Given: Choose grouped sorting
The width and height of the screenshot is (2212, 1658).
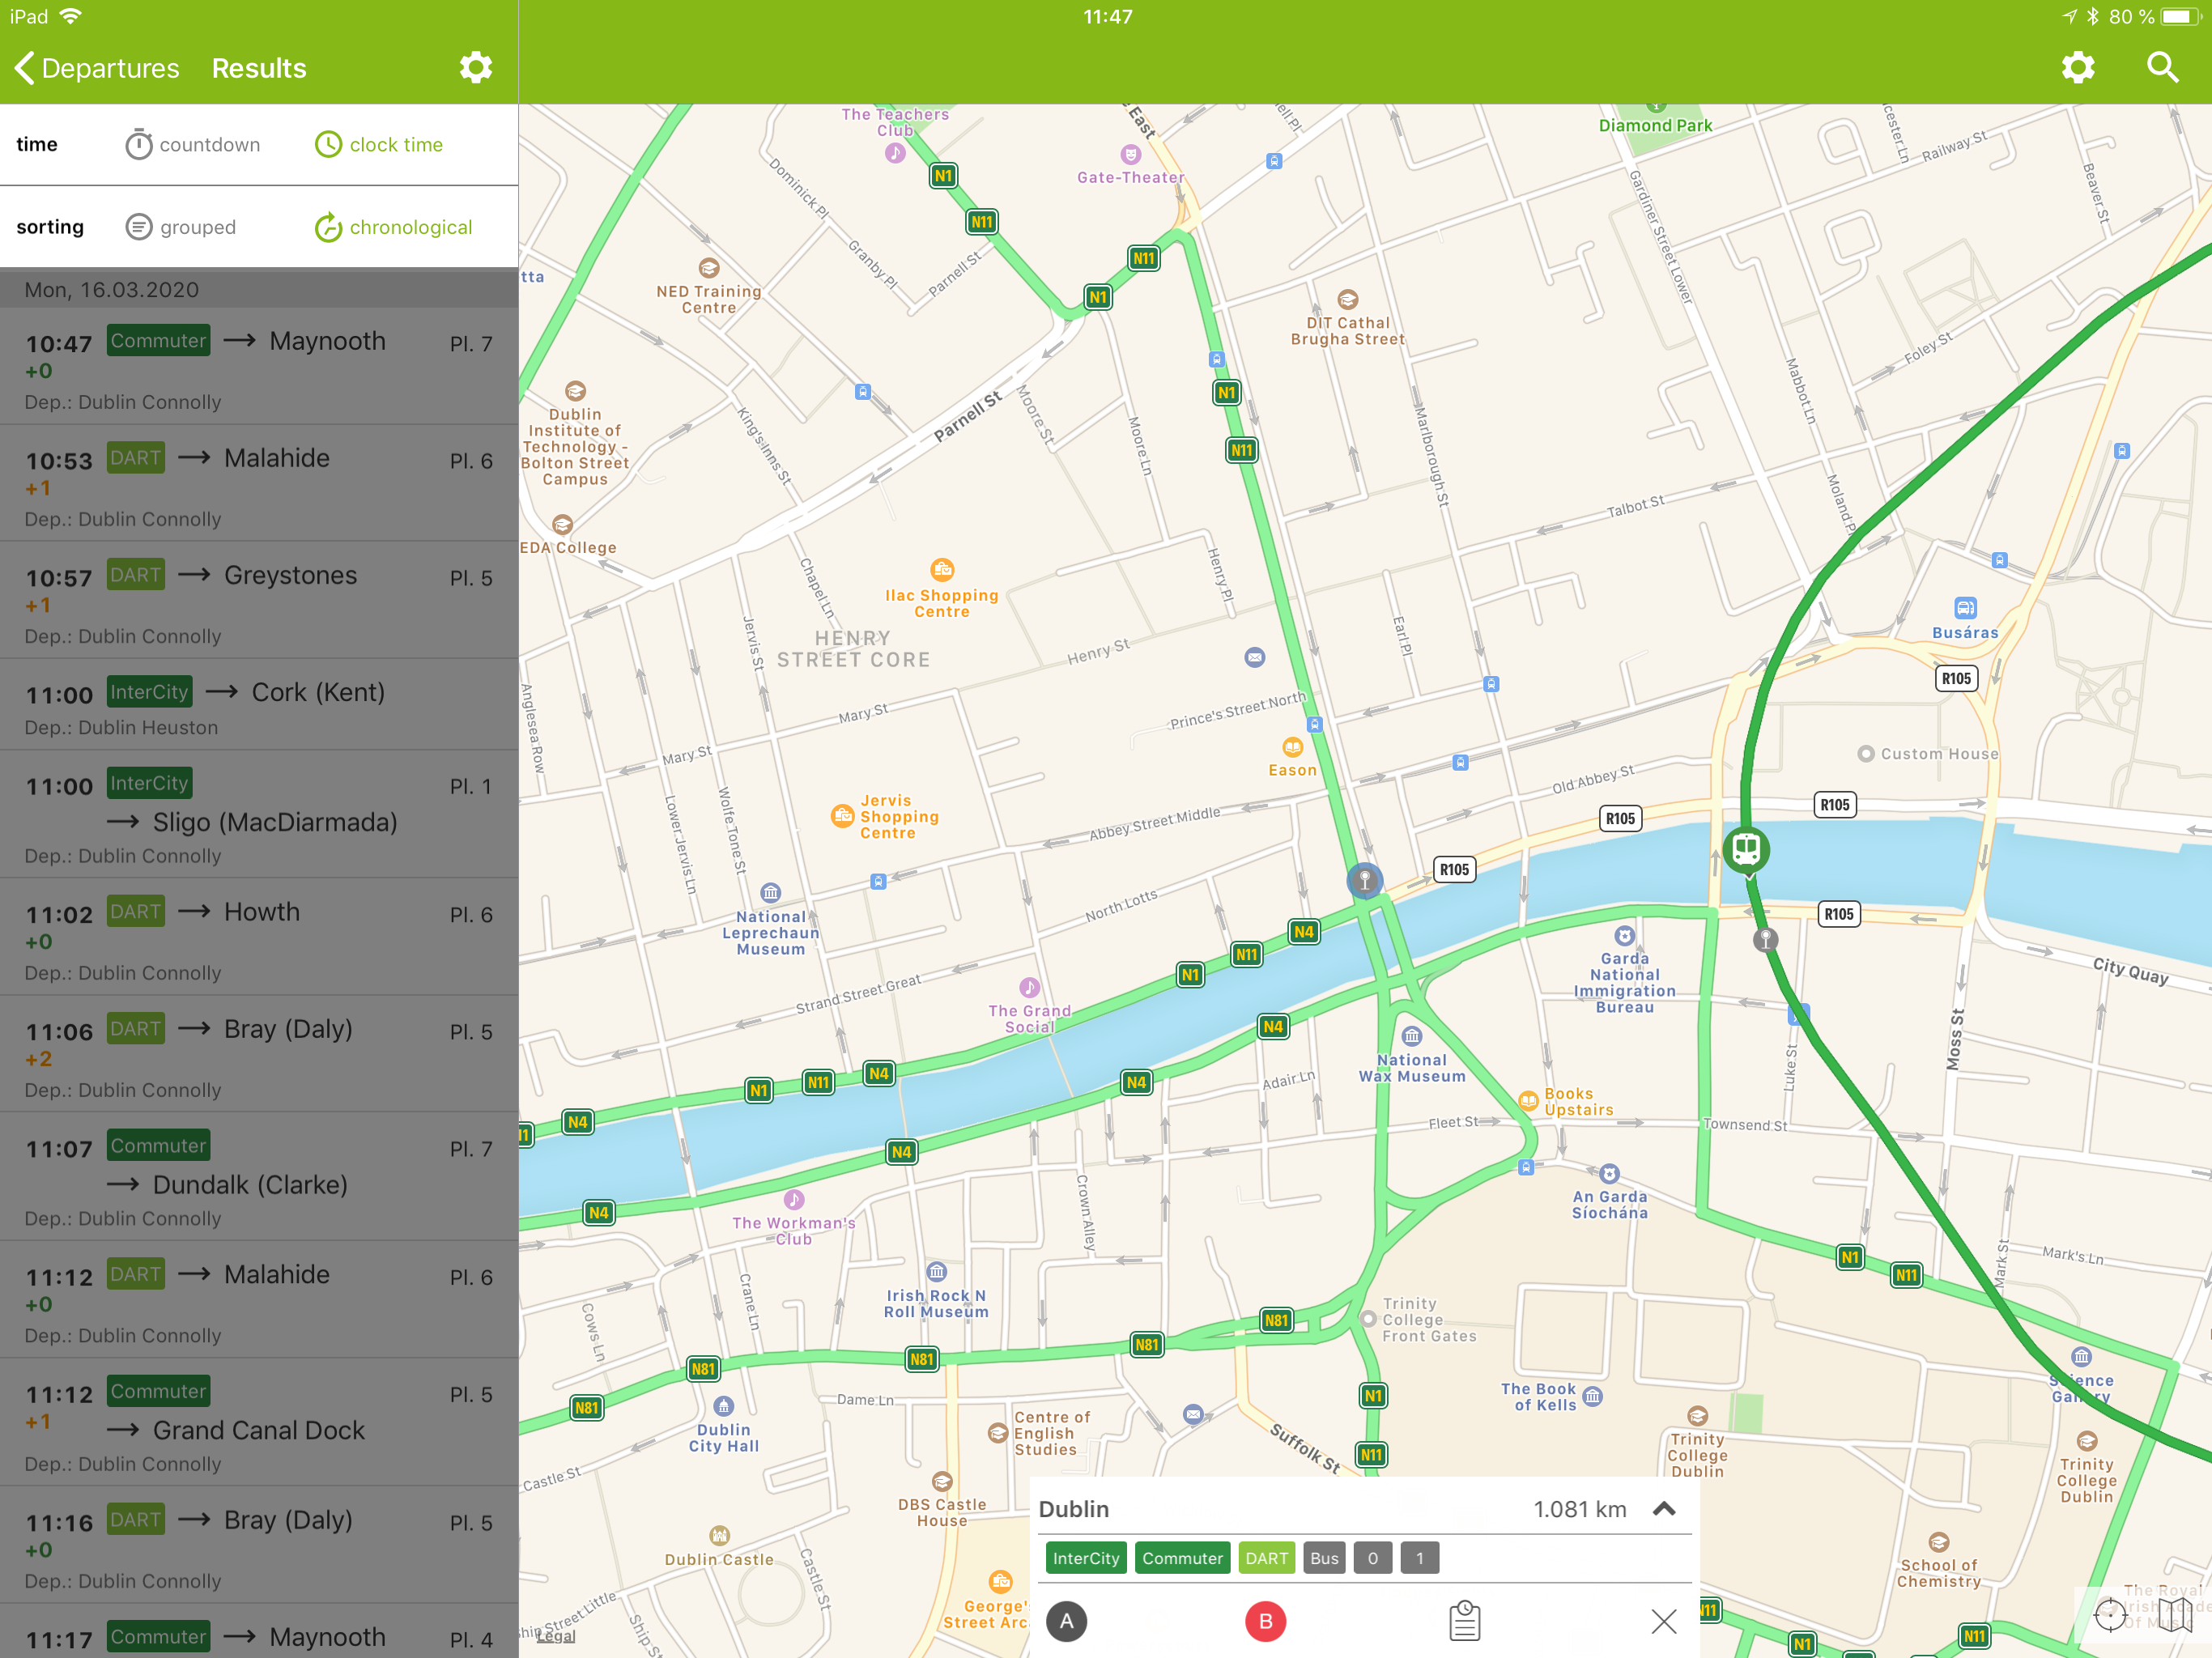Looking at the screenshot, I should (181, 227).
